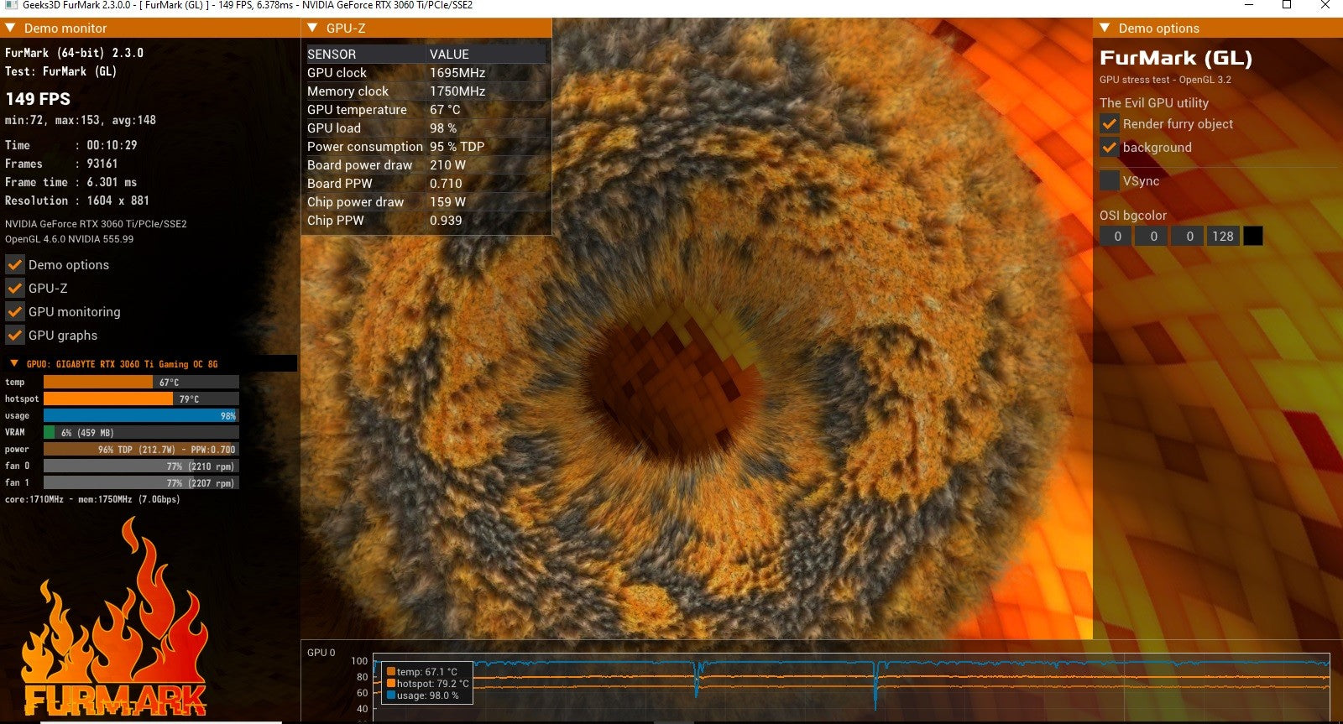Enable the VSync checkbox
Viewport: 1343px width, 724px height.
coord(1110,180)
